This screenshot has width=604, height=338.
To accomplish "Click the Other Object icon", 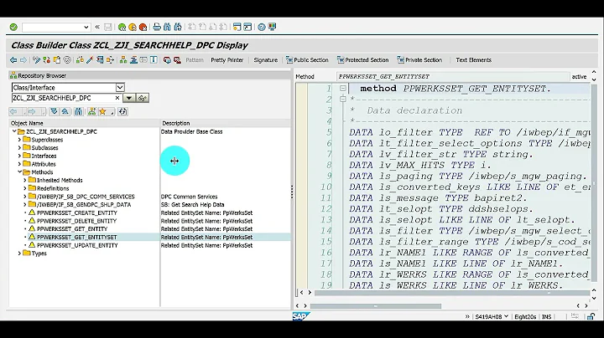I will tap(57, 60).
